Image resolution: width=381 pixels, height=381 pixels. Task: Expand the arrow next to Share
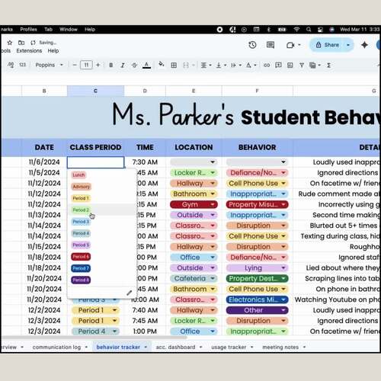click(348, 45)
